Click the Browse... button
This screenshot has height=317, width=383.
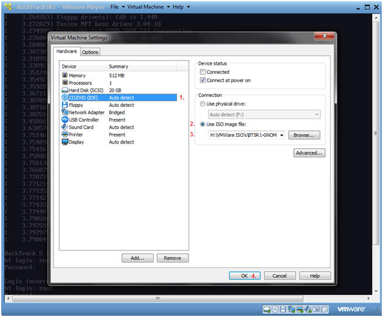[304, 135]
